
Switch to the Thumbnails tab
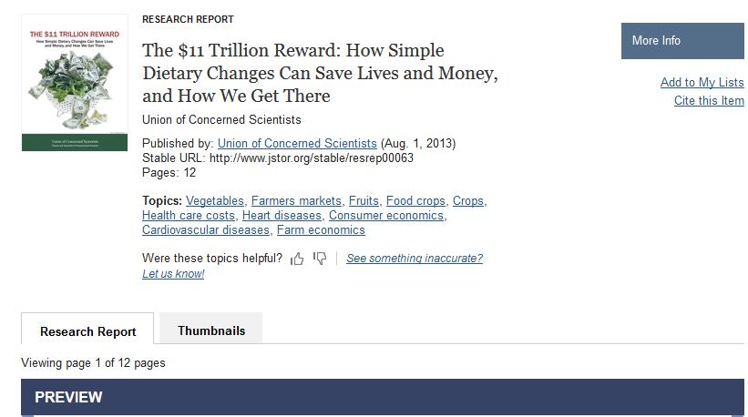(211, 331)
